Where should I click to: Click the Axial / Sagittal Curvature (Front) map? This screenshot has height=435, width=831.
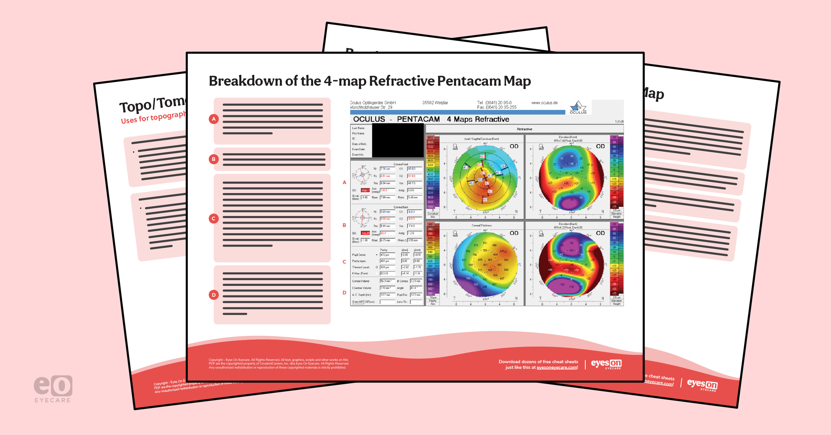(x=485, y=178)
